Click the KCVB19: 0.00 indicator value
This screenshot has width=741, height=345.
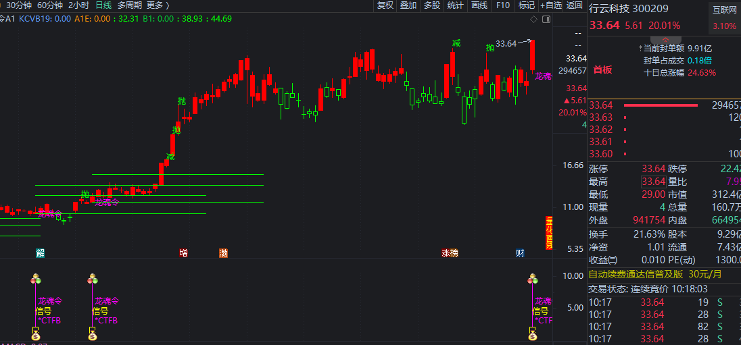[x=45, y=19]
